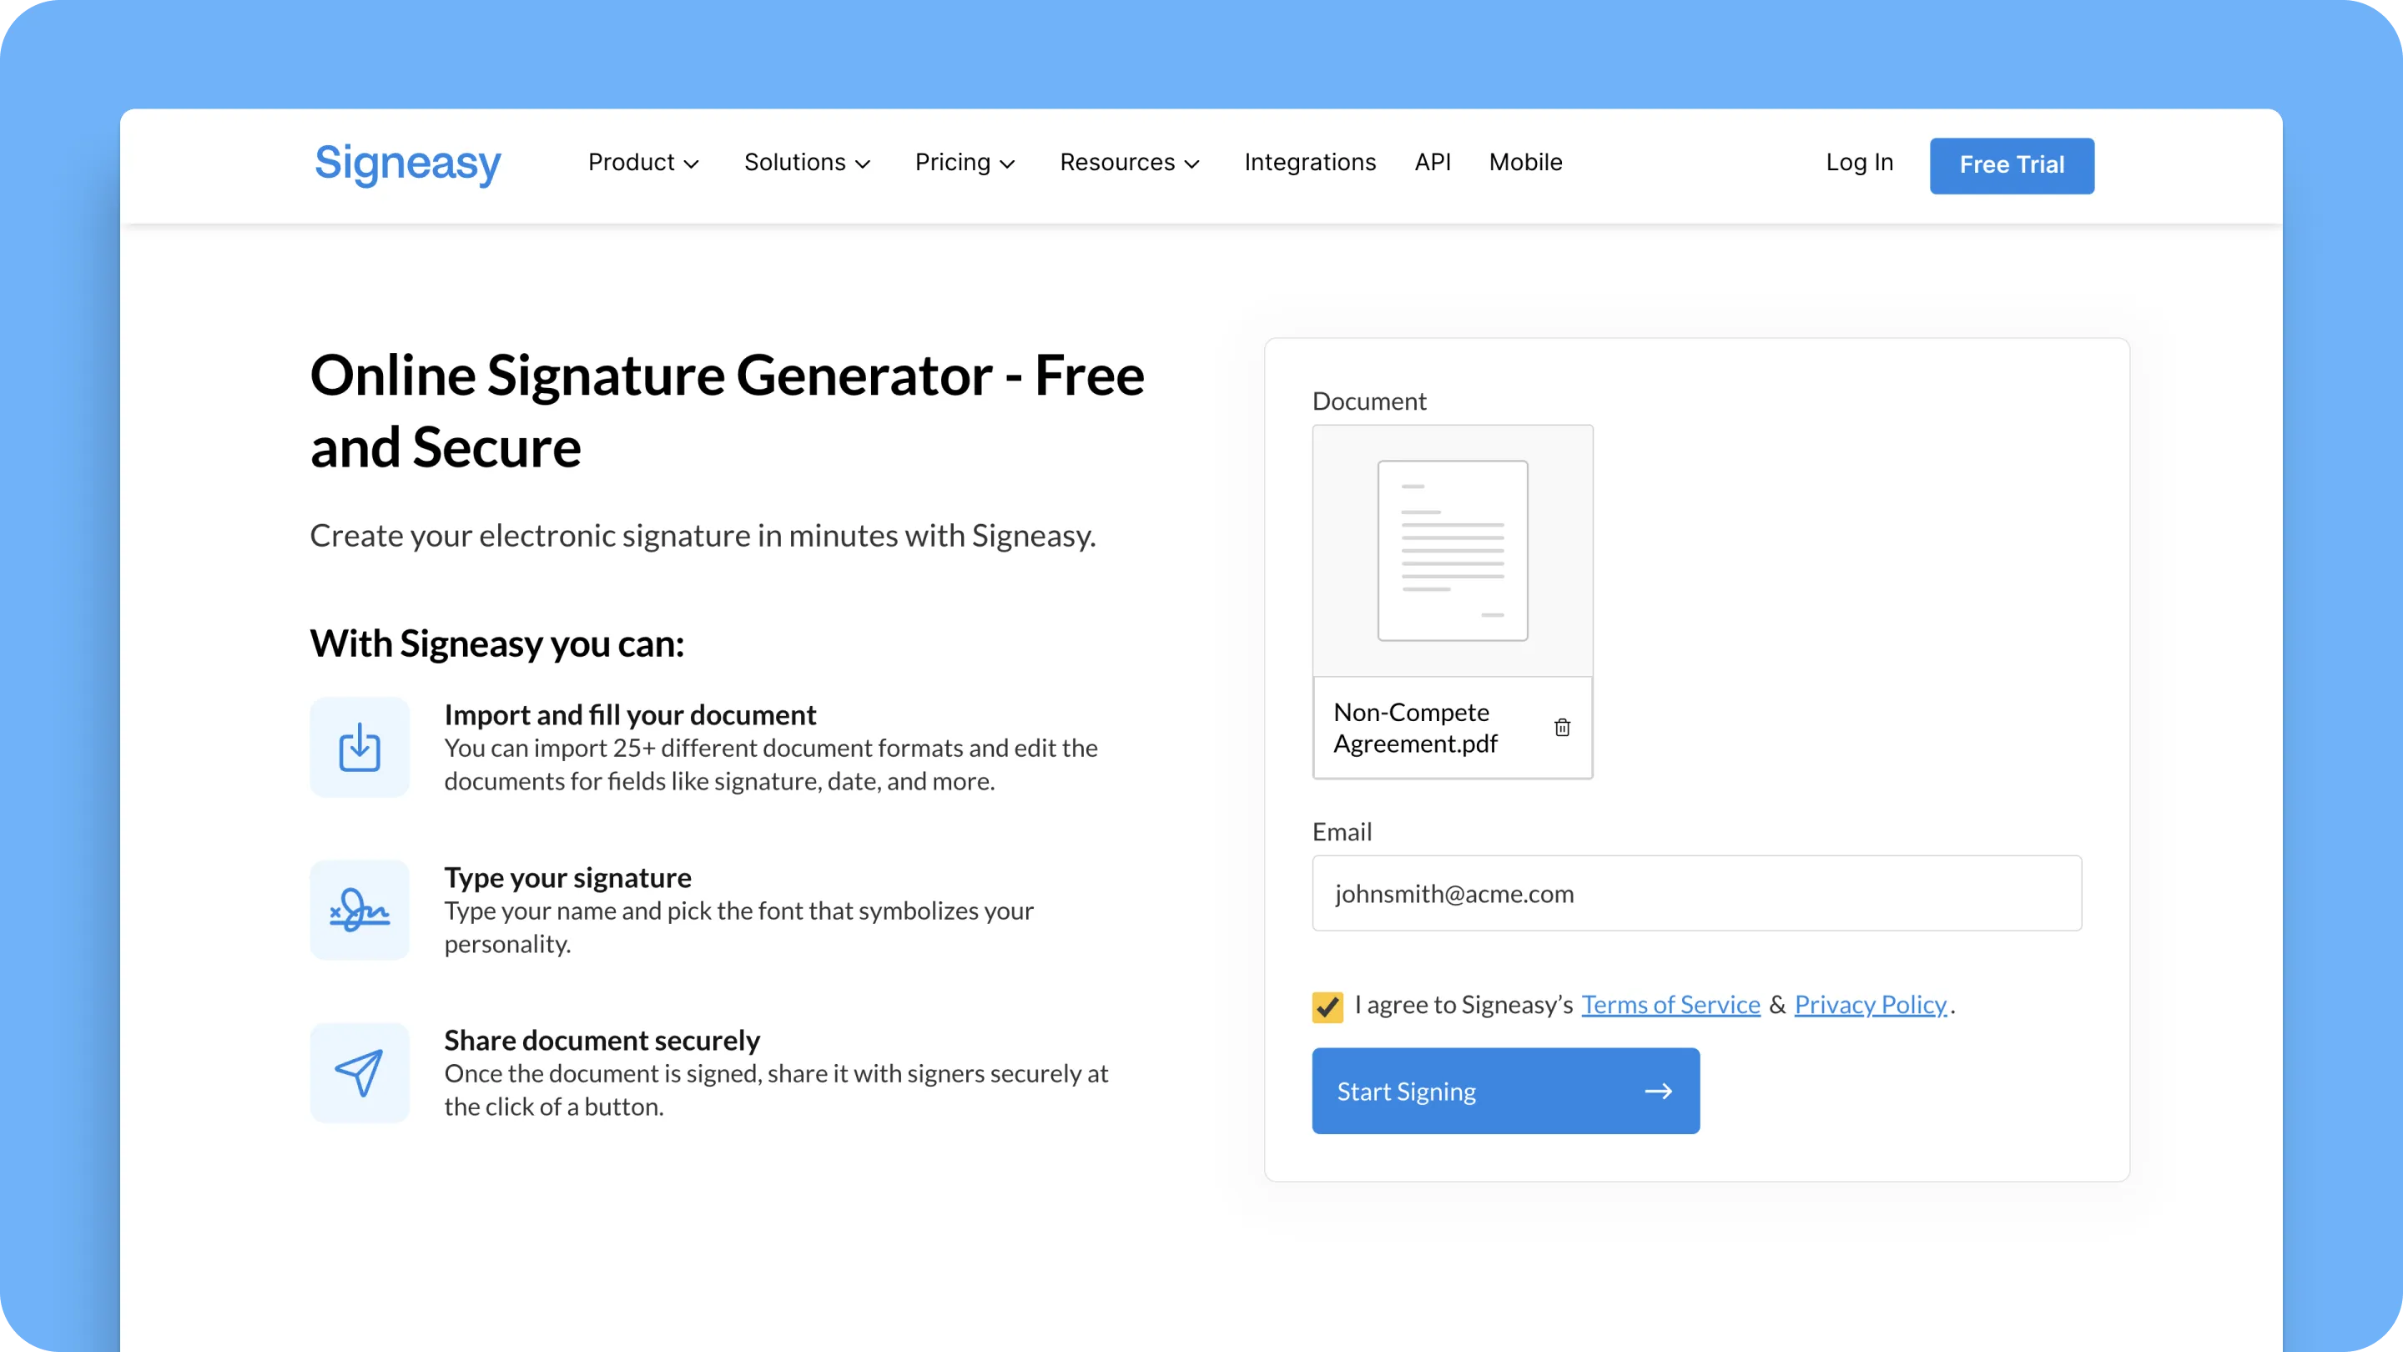Screen dimensions: 2403x1352
Task: Navigate to the Mobile section
Action: 1525,163
